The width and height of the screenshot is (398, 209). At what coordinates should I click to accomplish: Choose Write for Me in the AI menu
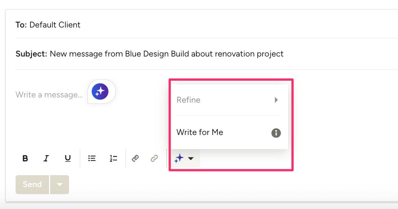200,132
